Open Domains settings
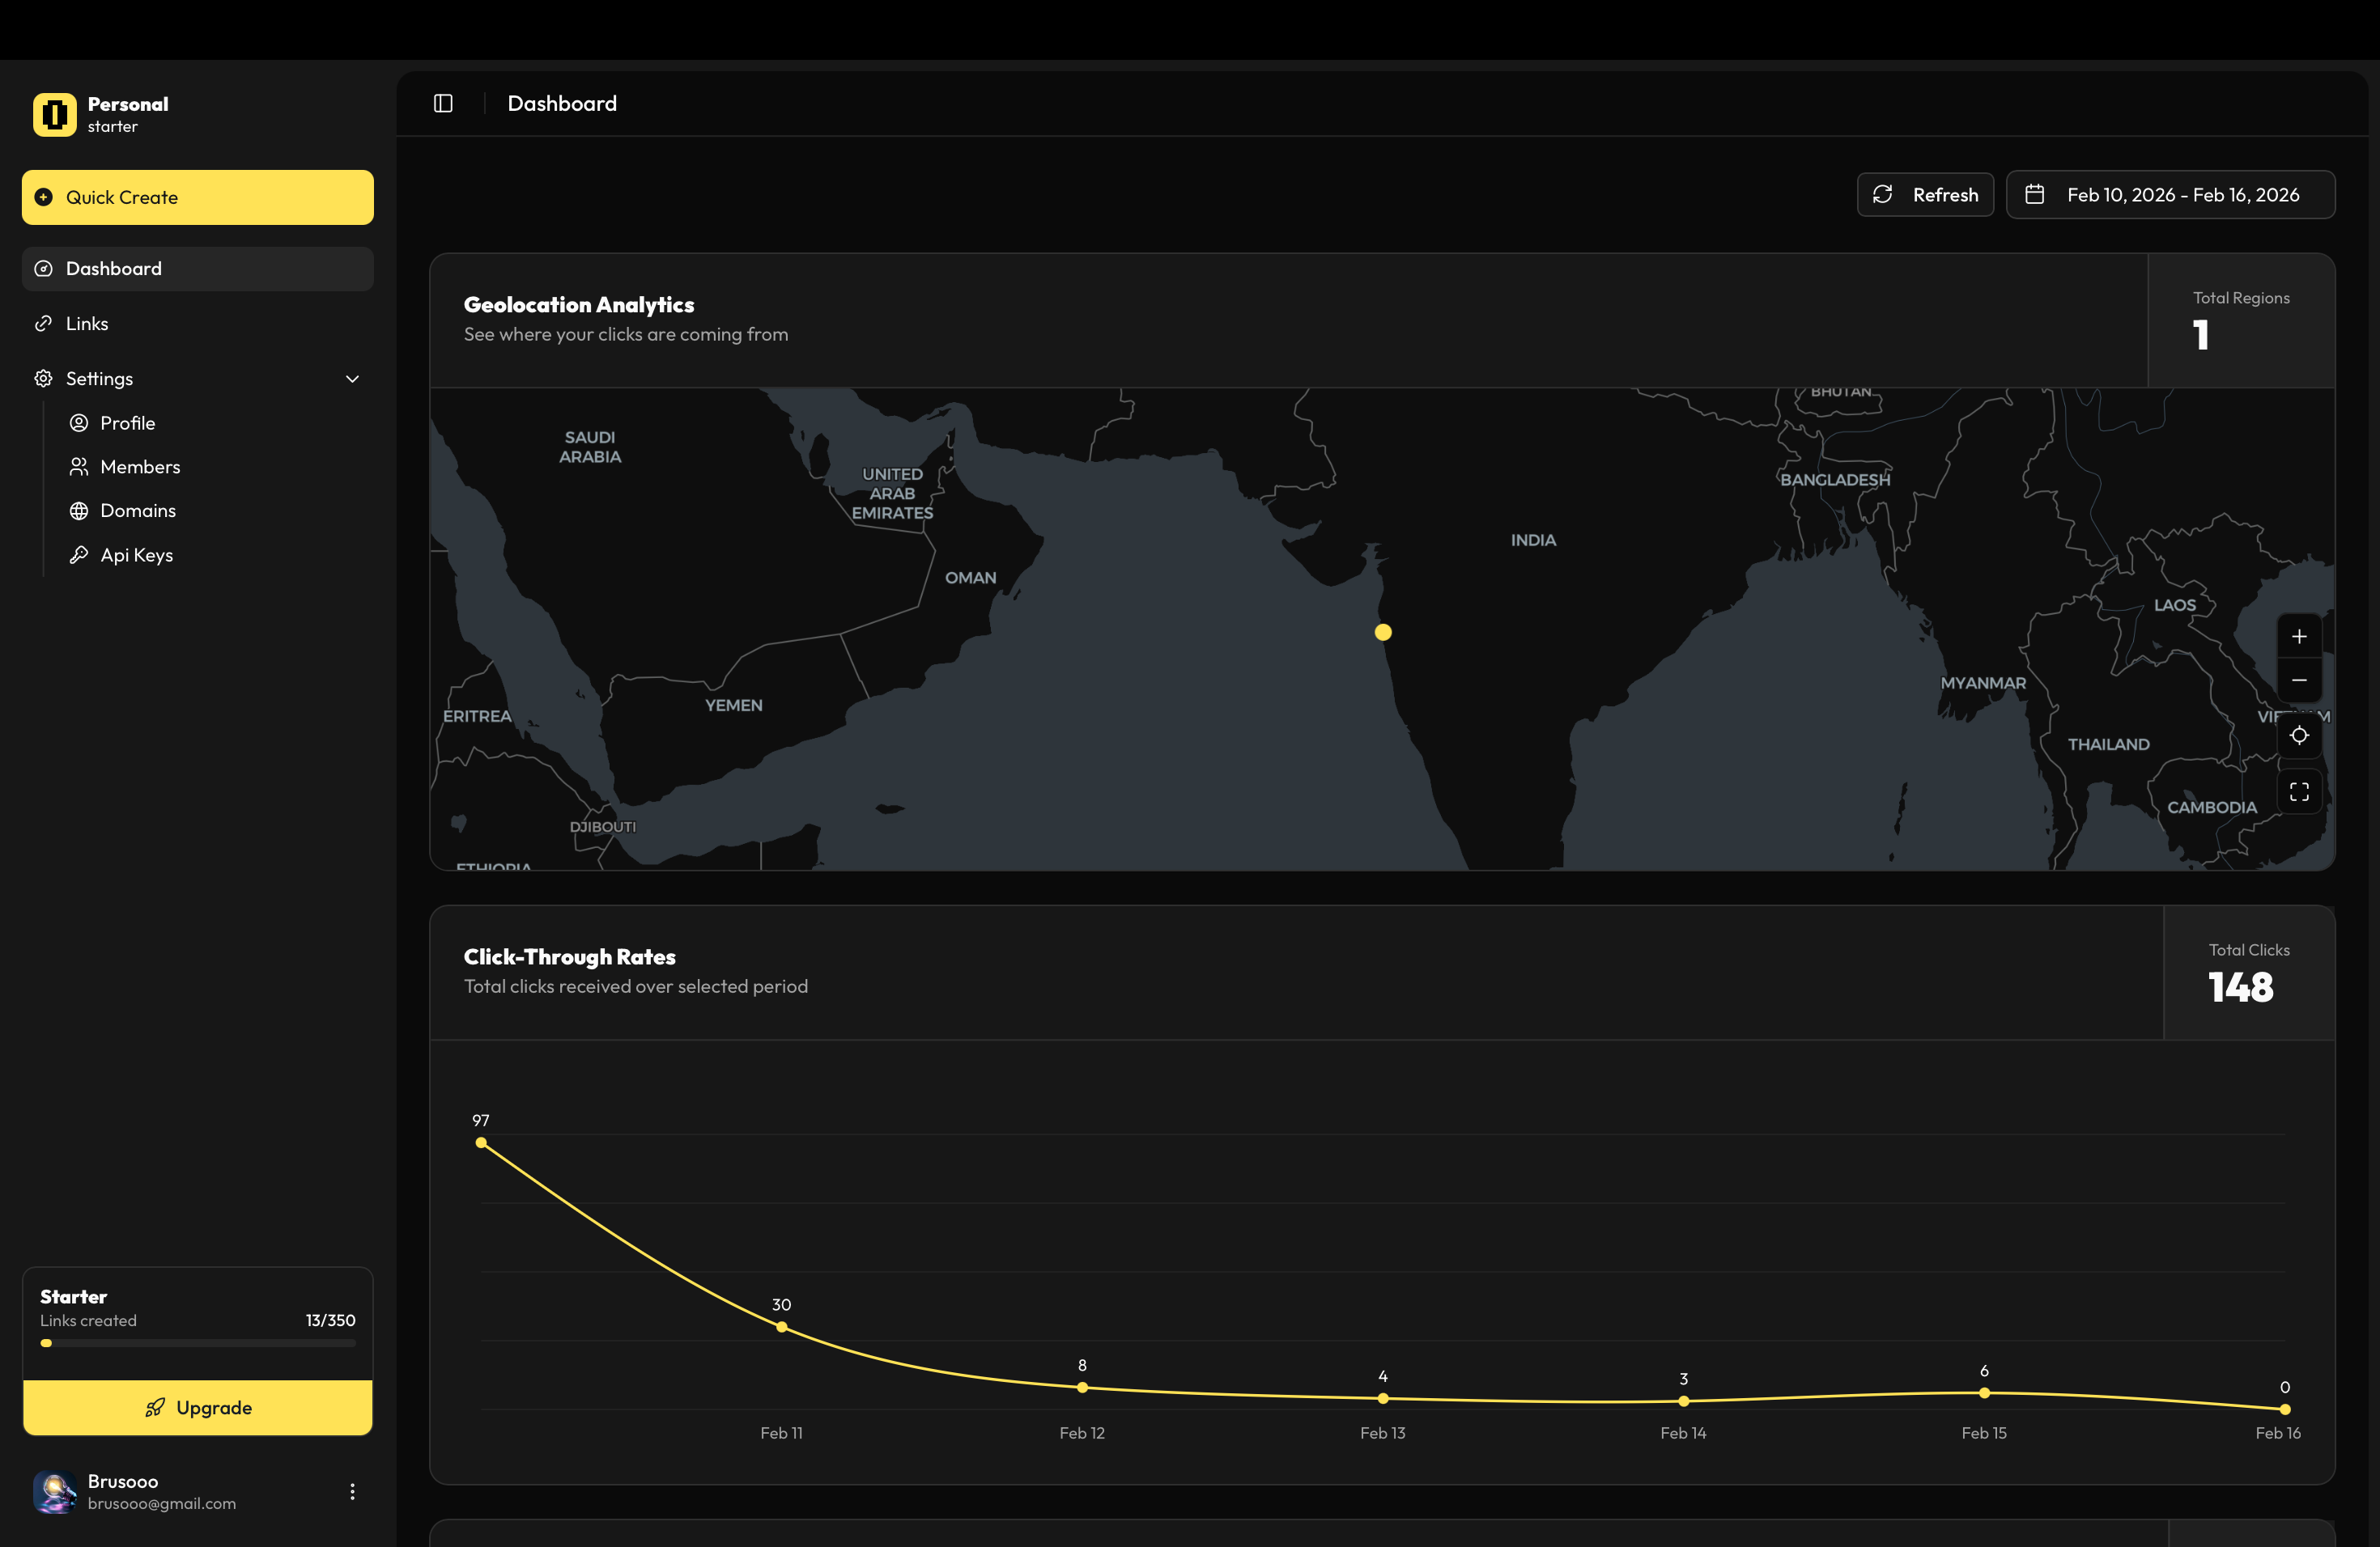 point(138,511)
